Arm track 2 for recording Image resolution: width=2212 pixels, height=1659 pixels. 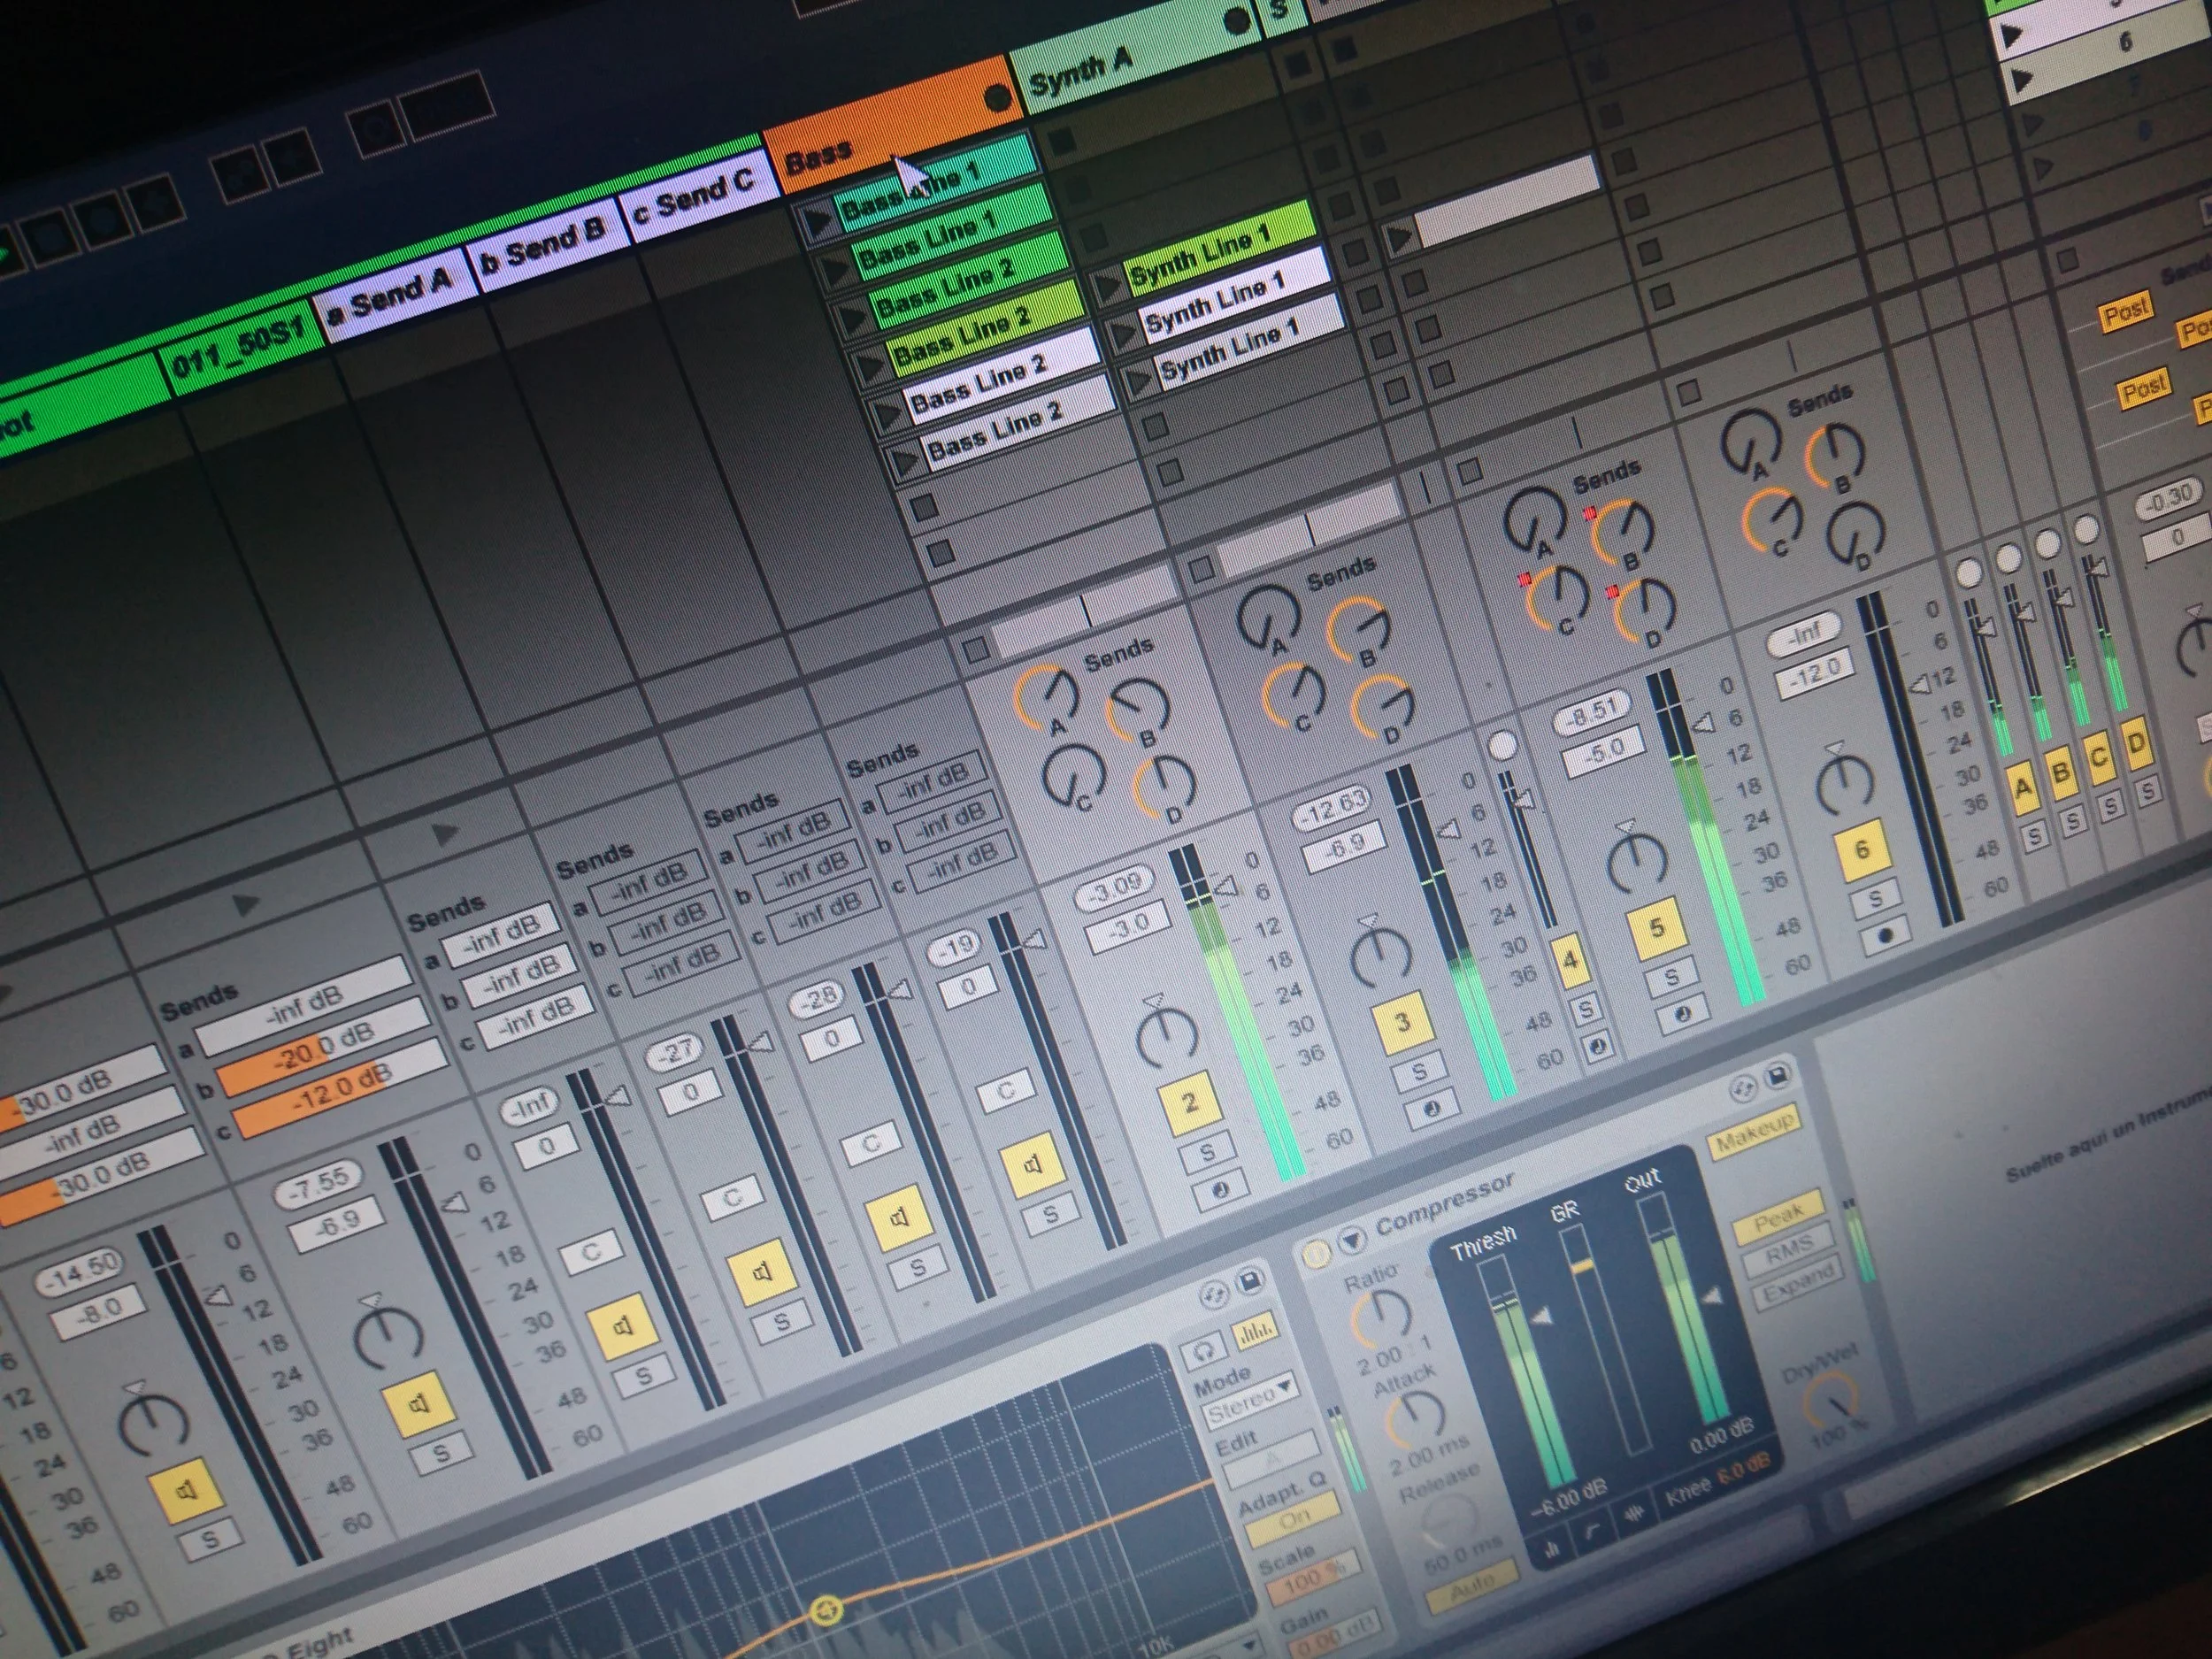pyautogui.click(x=1221, y=1189)
